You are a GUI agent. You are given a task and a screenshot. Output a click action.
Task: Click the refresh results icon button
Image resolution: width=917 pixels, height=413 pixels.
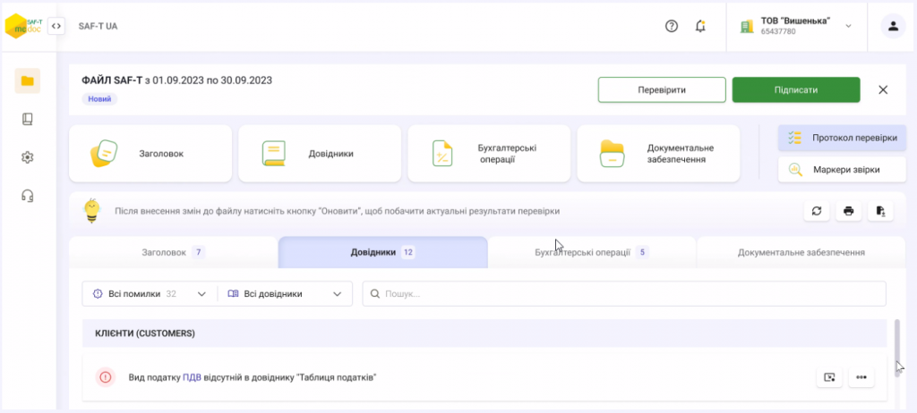tap(817, 211)
